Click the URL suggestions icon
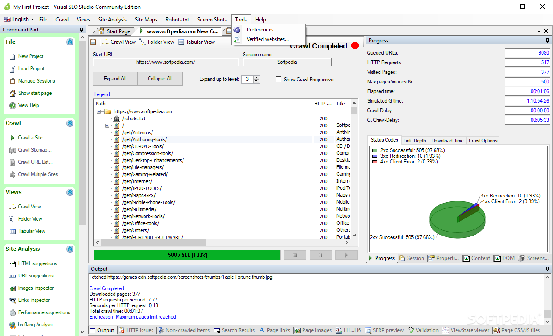553x336 pixels. tap(13, 276)
